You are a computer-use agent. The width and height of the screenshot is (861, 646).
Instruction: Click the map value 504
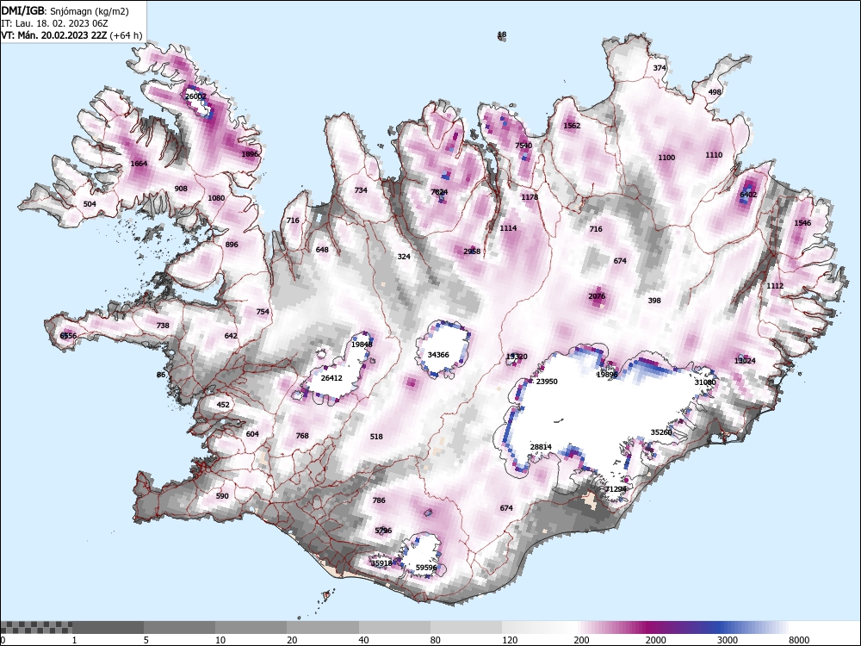pos(90,204)
